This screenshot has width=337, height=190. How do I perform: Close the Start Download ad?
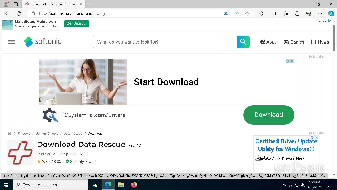click(x=292, y=61)
